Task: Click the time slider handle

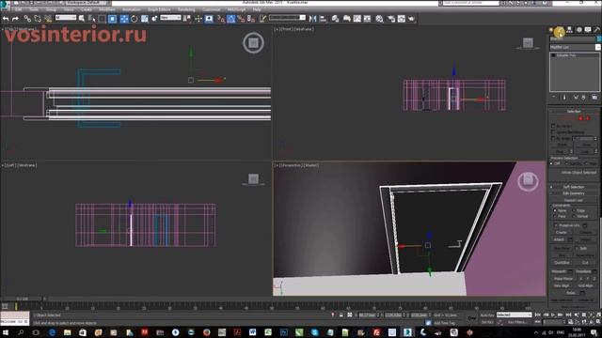Action: tap(22, 299)
